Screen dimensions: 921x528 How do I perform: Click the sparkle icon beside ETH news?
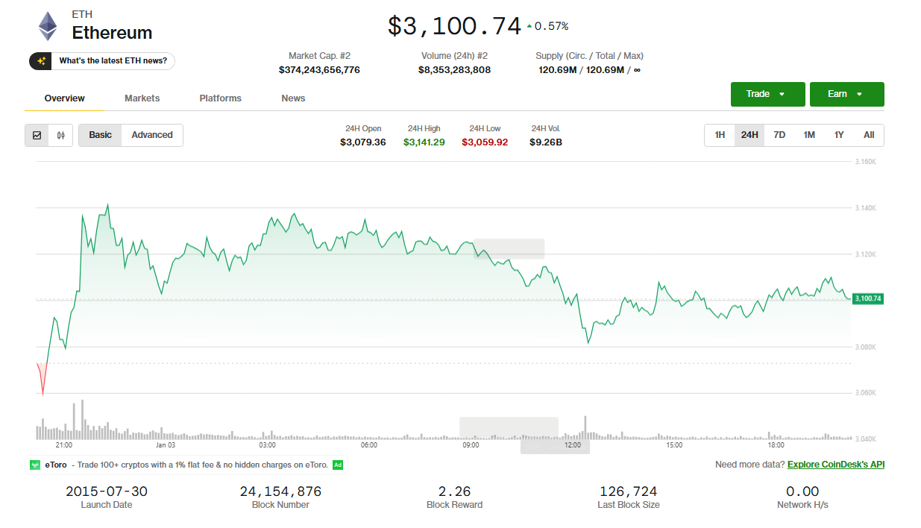[41, 61]
